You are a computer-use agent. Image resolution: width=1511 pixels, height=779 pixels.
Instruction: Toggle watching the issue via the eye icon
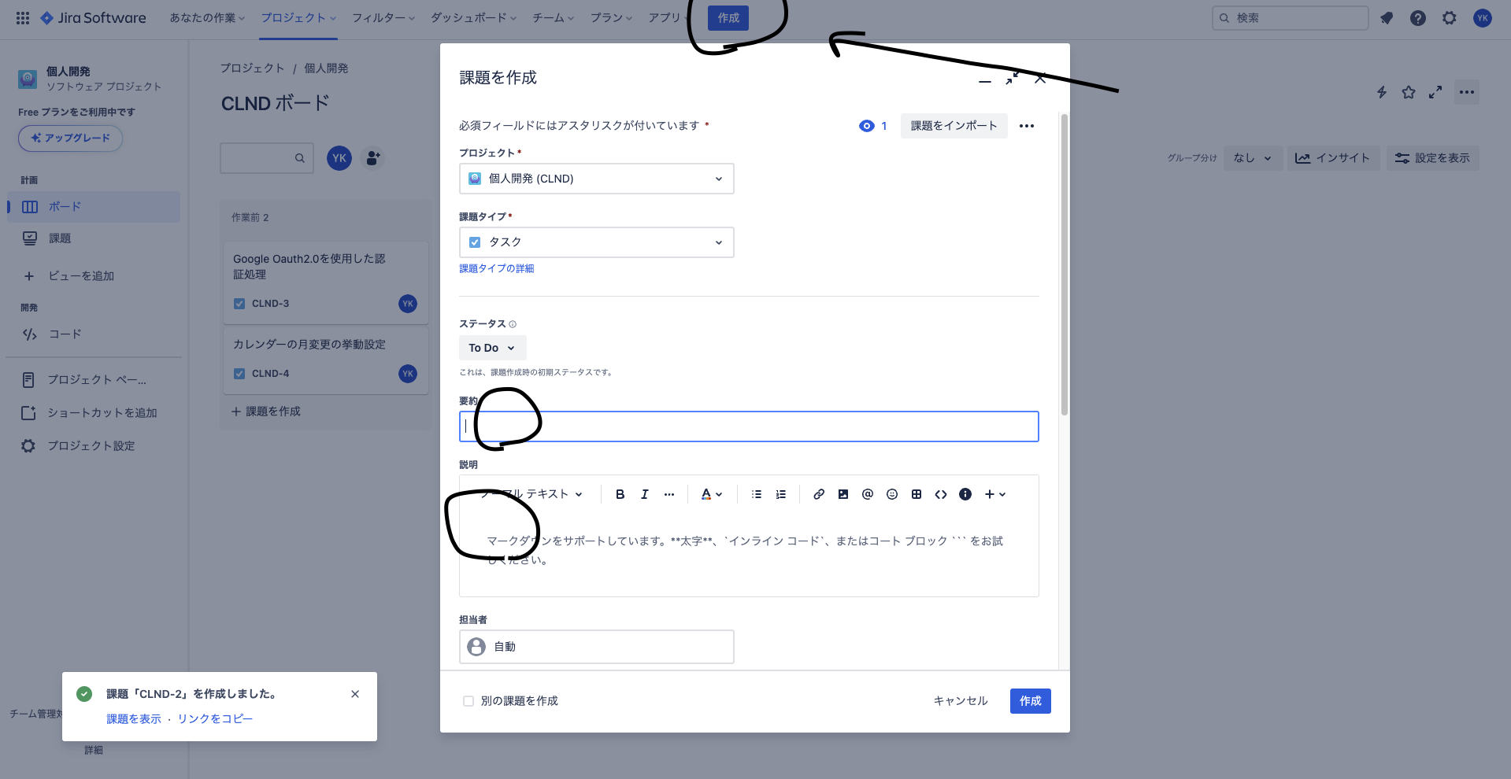point(866,125)
